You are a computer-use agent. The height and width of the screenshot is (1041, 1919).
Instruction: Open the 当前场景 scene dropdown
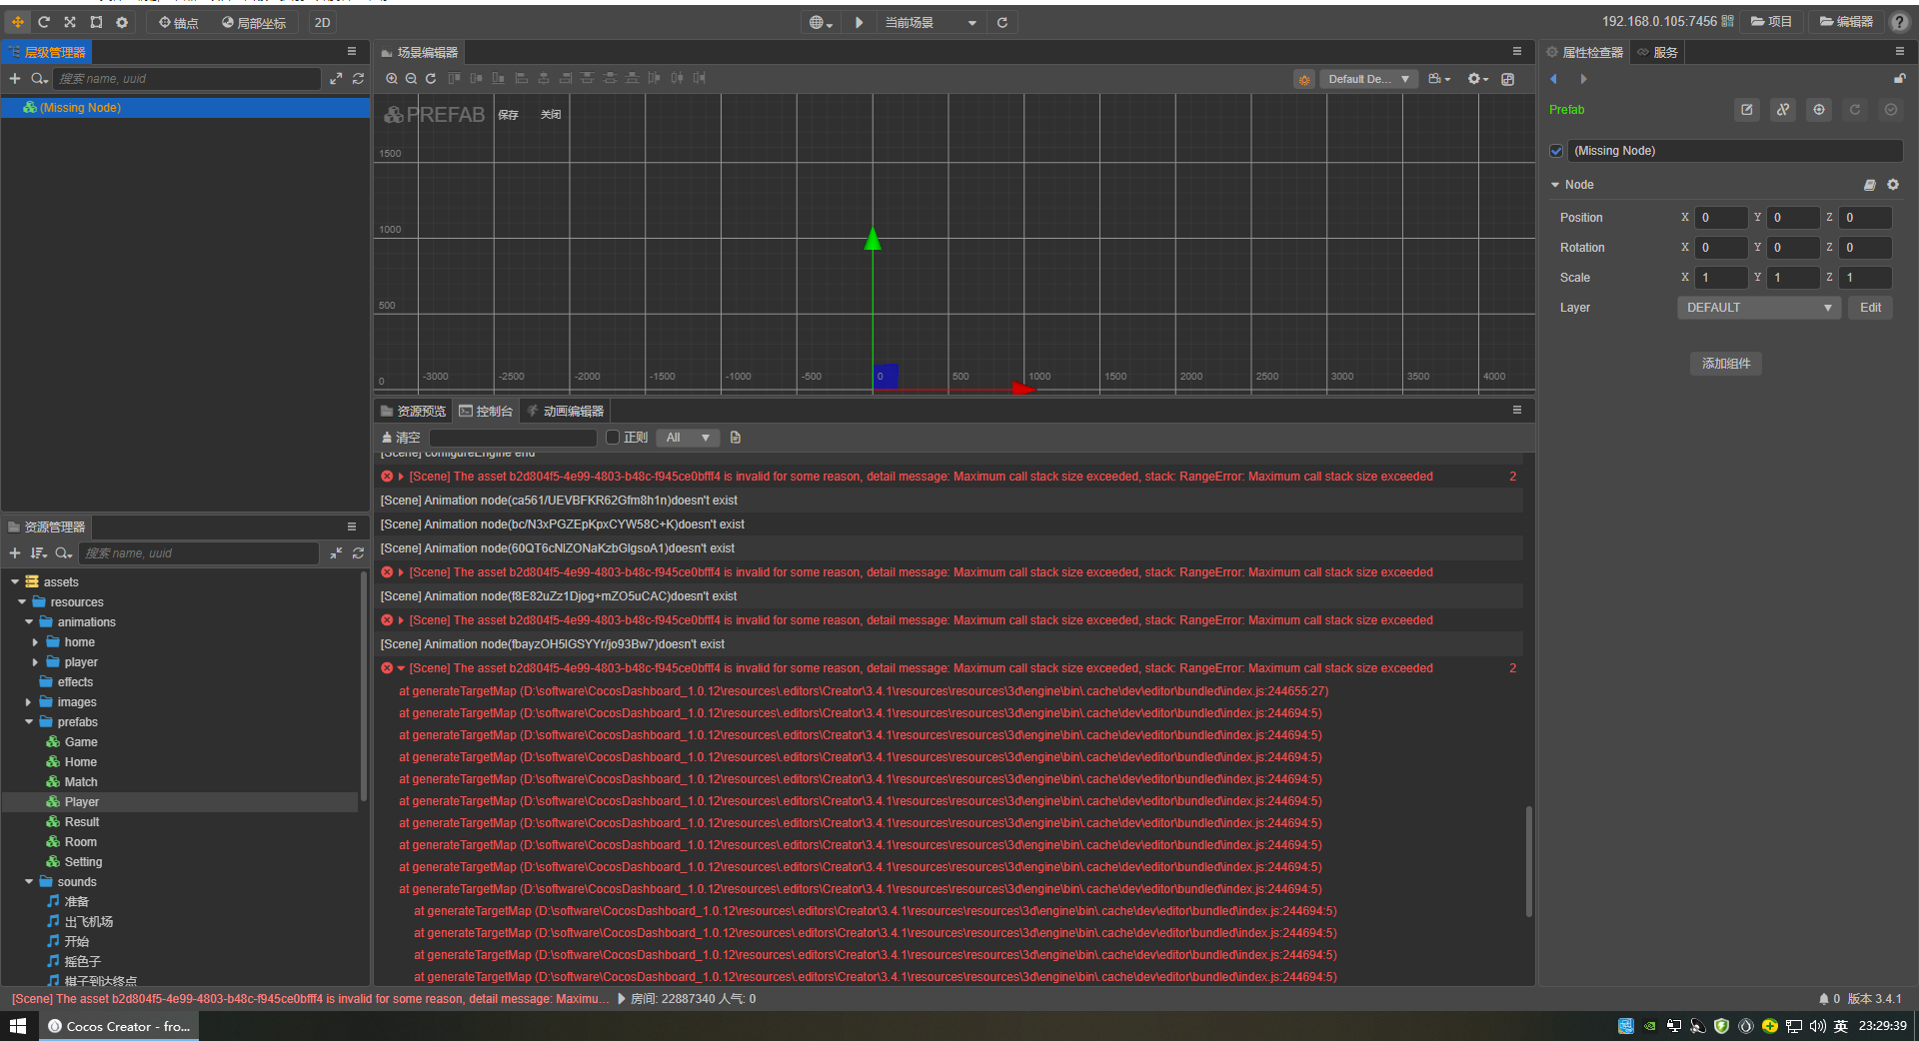coord(930,22)
